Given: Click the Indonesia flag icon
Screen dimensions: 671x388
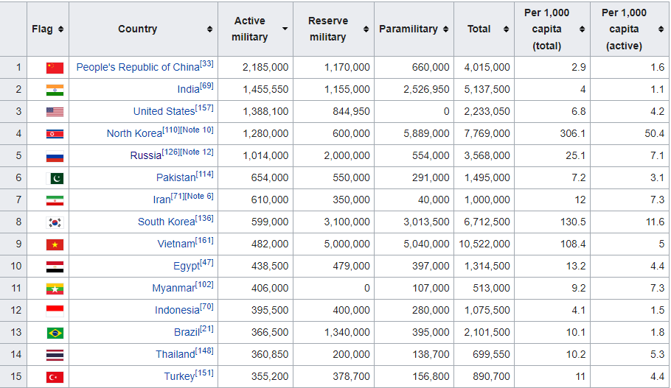Looking at the screenshot, I should (x=55, y=311).
